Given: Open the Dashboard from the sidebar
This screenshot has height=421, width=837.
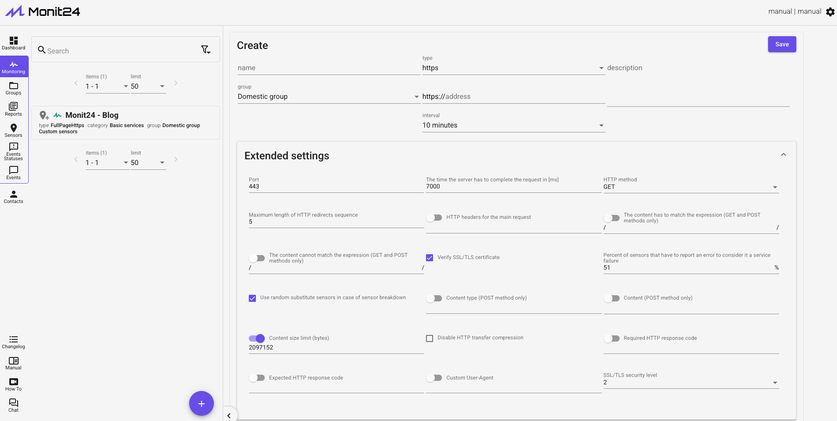Looking at the screenshot, I should 14,43.
